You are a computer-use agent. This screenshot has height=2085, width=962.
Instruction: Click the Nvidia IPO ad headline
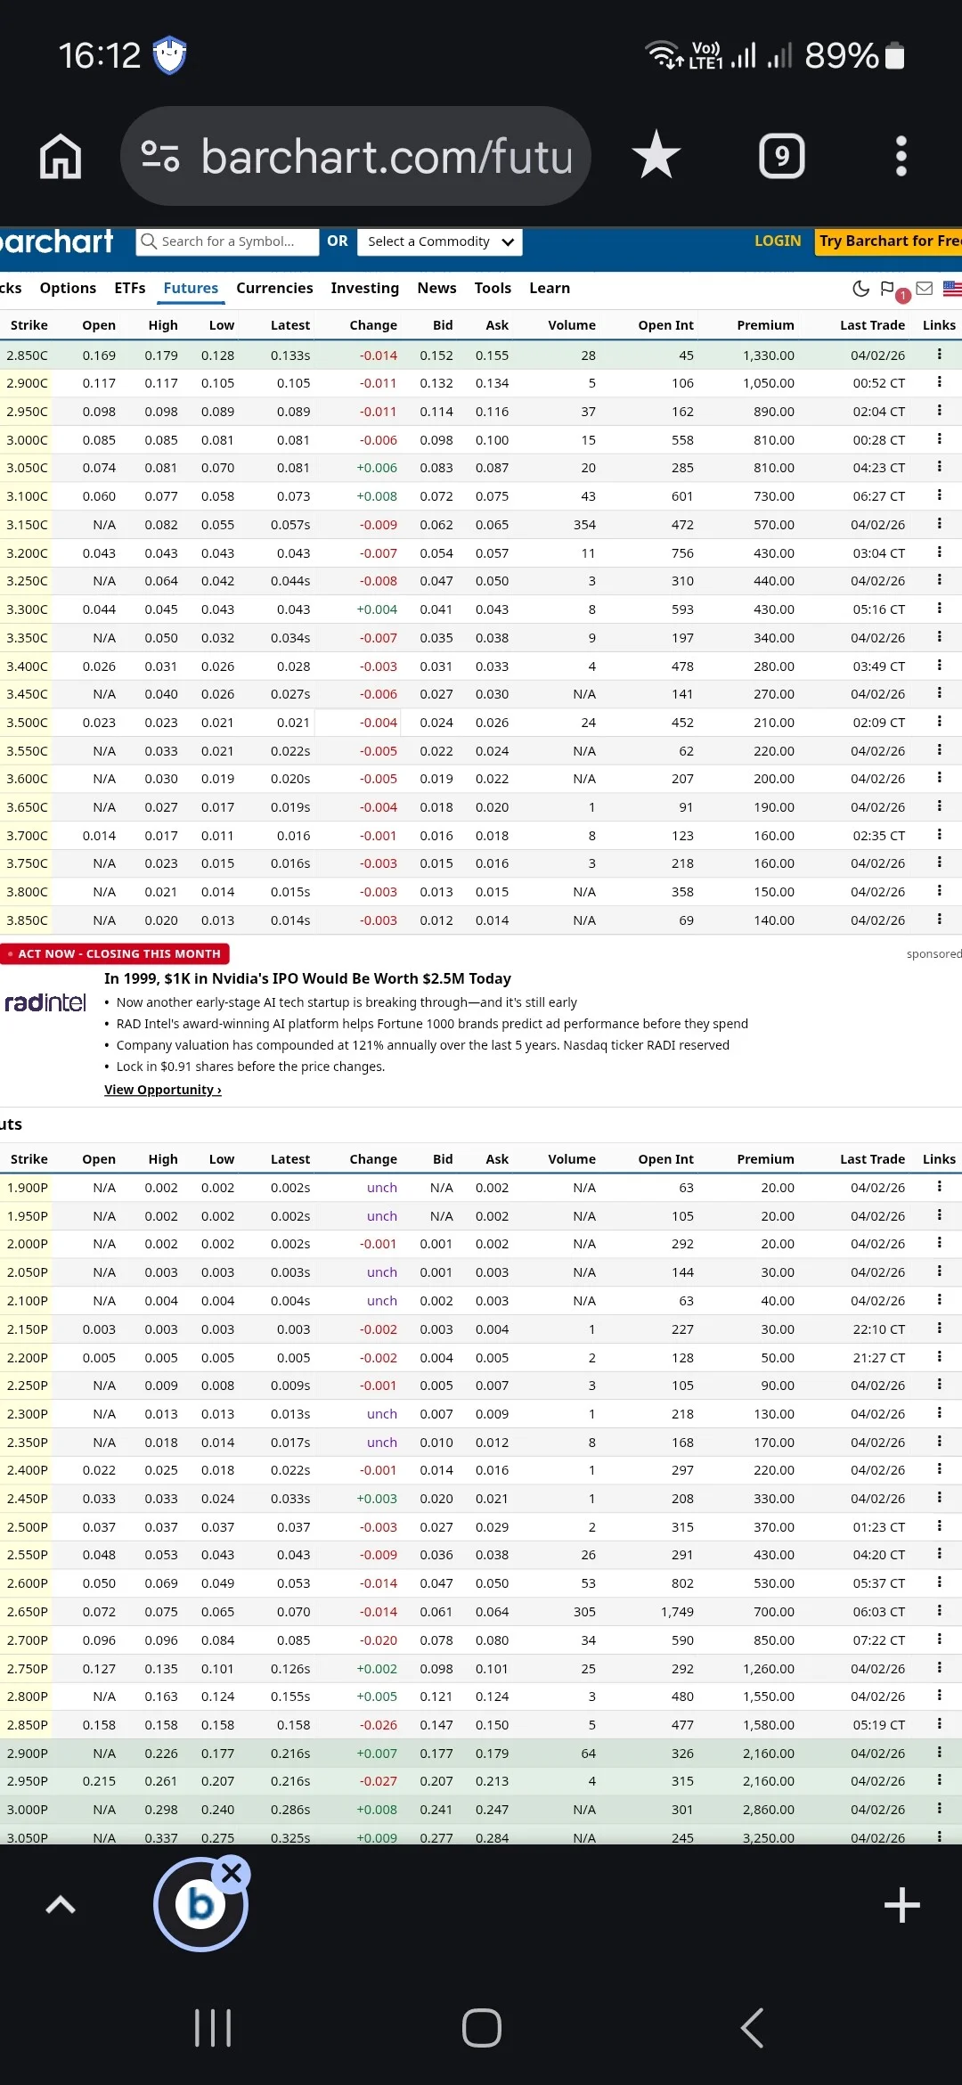(307, 978)
